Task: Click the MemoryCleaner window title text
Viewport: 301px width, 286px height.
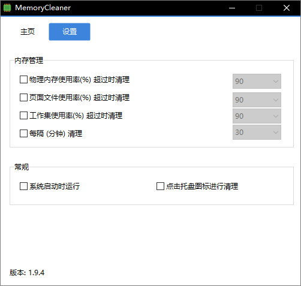Action: pos(43,8)
